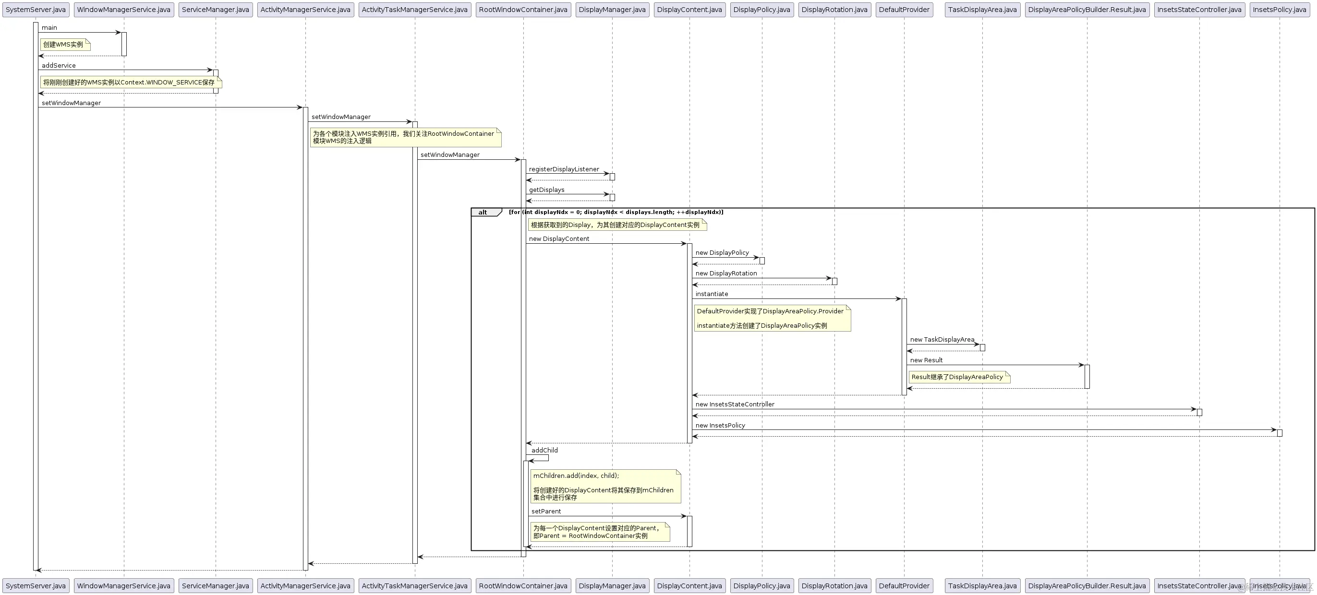Screen dimensions: 1317x595
Task: Select InsetsStateController.java top participant box
Action: 1199,10
